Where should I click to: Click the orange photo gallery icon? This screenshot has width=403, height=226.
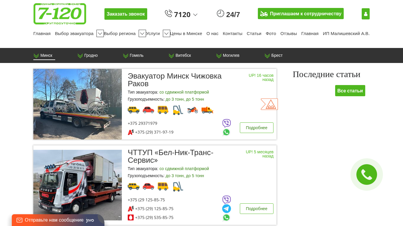coord(269,104)
